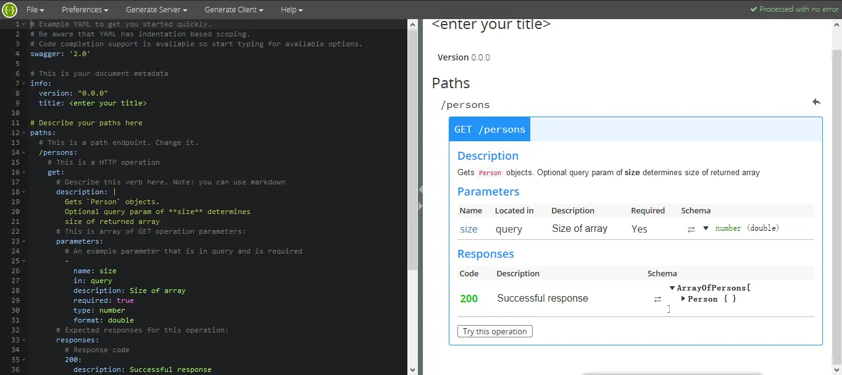The height and width of the screenshot is (375, 842).
Task: Click the Paths heading in preview
Action: 451,83
